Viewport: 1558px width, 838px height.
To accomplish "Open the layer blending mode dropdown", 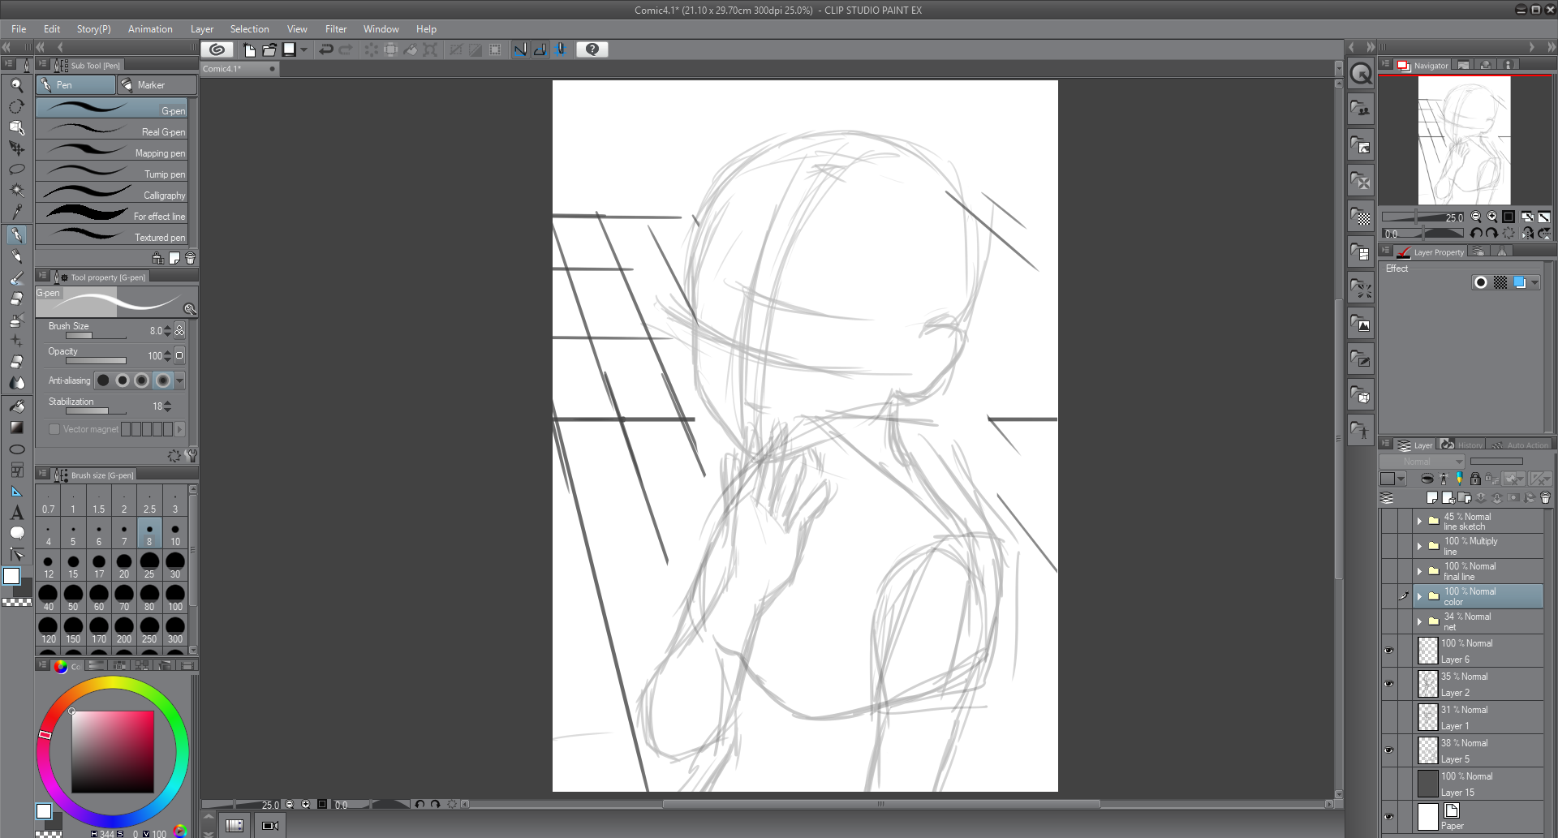I will coord(1422,462).
